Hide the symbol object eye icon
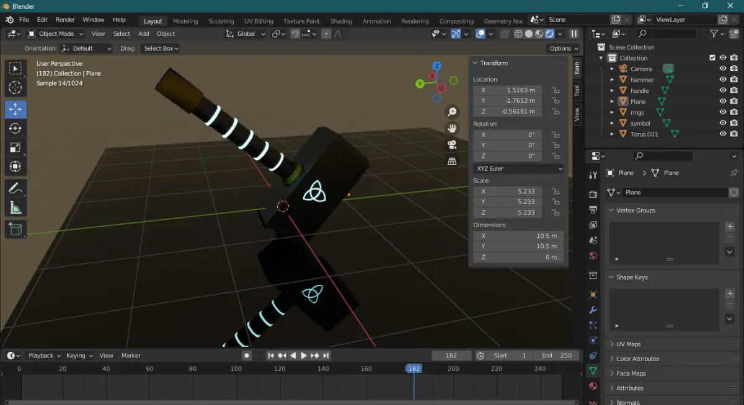744x405 pixels. (723, 123)
